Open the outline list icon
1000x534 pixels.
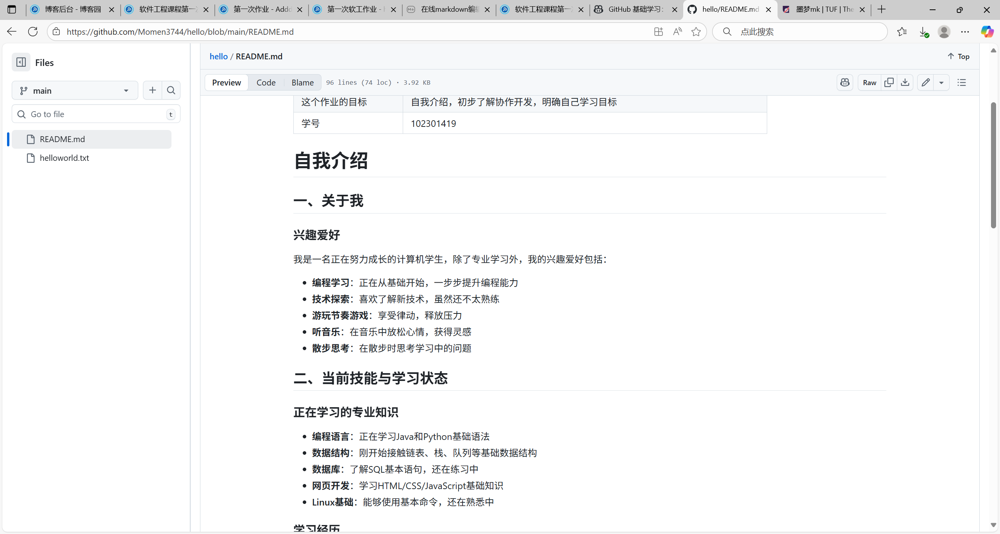point(962,82)
